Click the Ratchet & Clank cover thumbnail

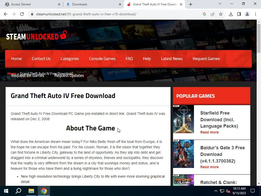coord(184,180)
